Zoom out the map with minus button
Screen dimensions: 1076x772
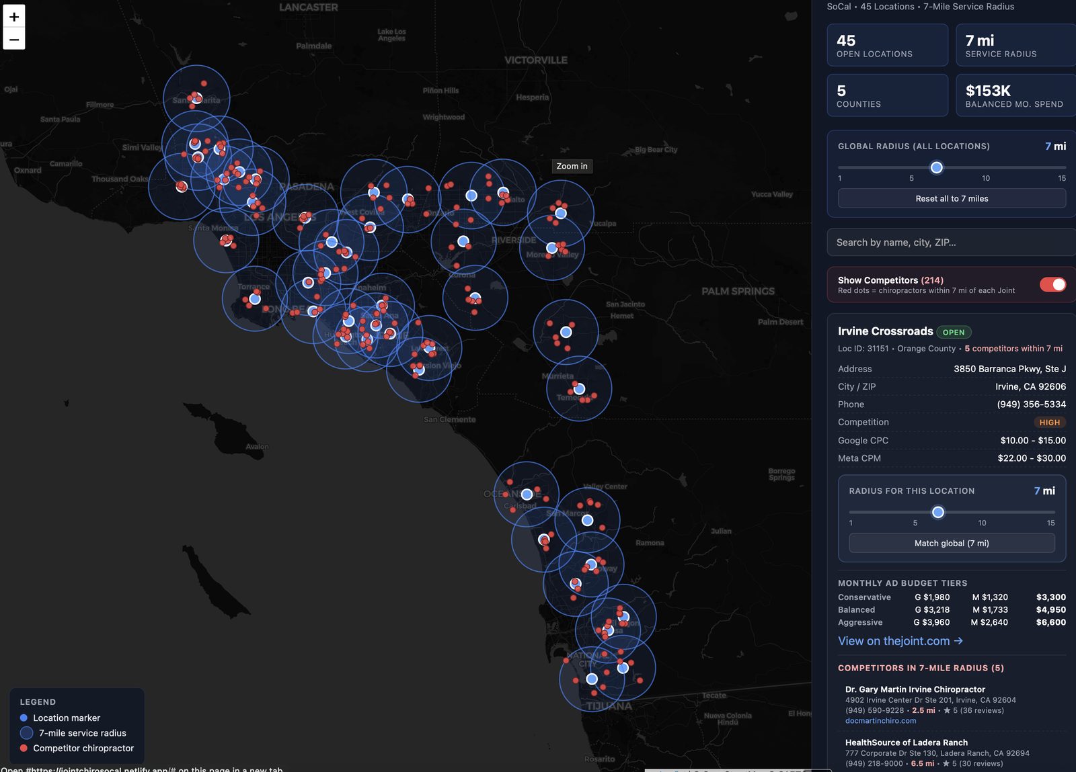[14, 39]
